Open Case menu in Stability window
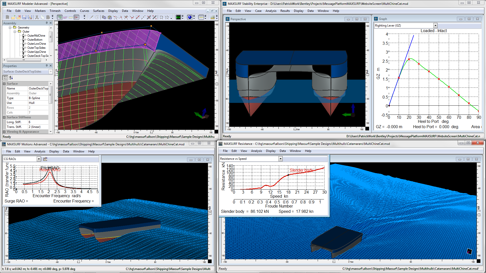 point(258,11)
